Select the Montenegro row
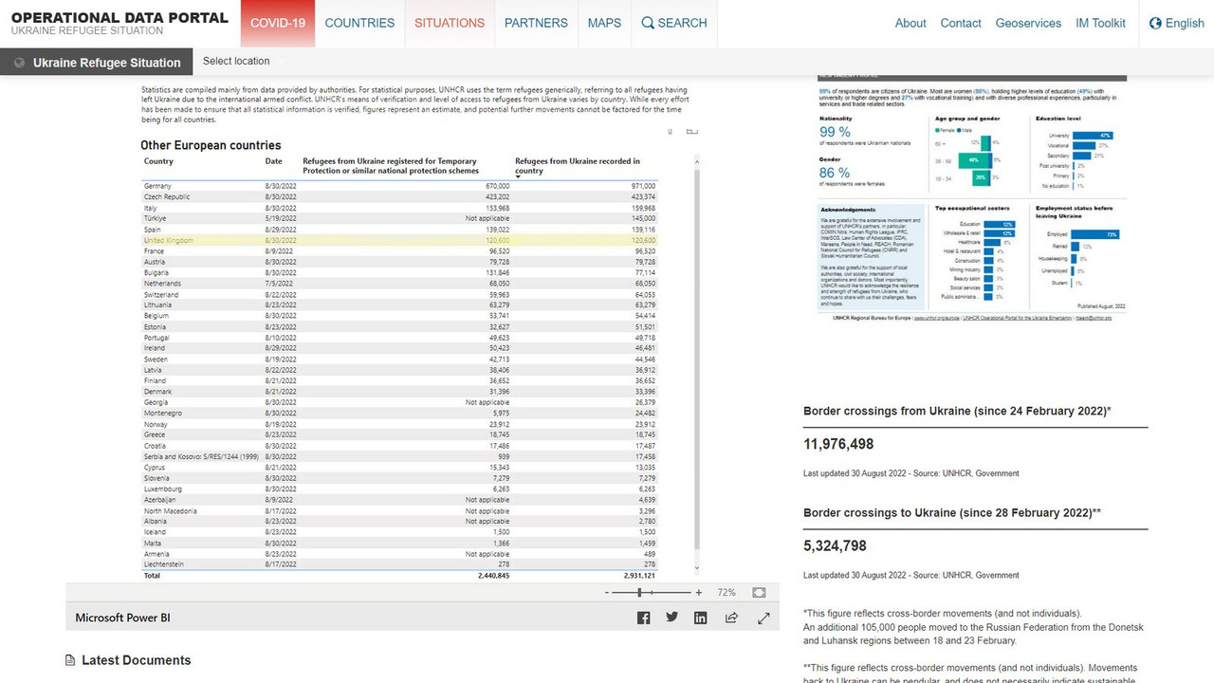Viewport: 1214px width, 683px height. (x=398, y=413)
